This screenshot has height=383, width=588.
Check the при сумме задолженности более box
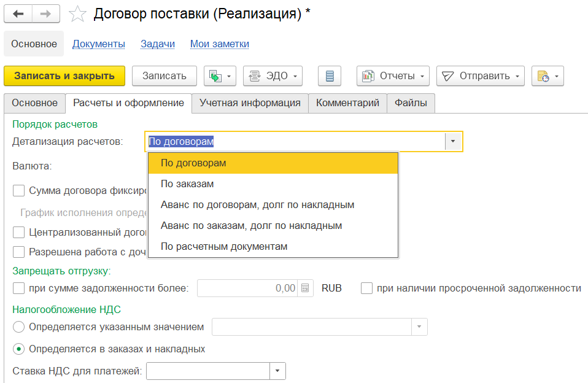pyautogui.click(x=19, y=288)
